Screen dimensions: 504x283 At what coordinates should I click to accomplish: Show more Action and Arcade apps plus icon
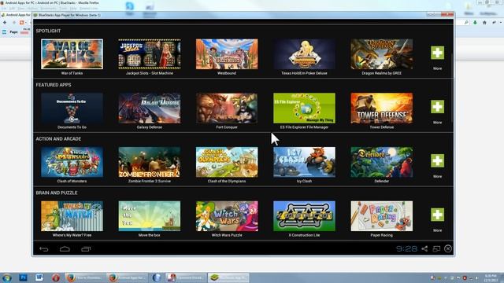(x=438, y=160)
